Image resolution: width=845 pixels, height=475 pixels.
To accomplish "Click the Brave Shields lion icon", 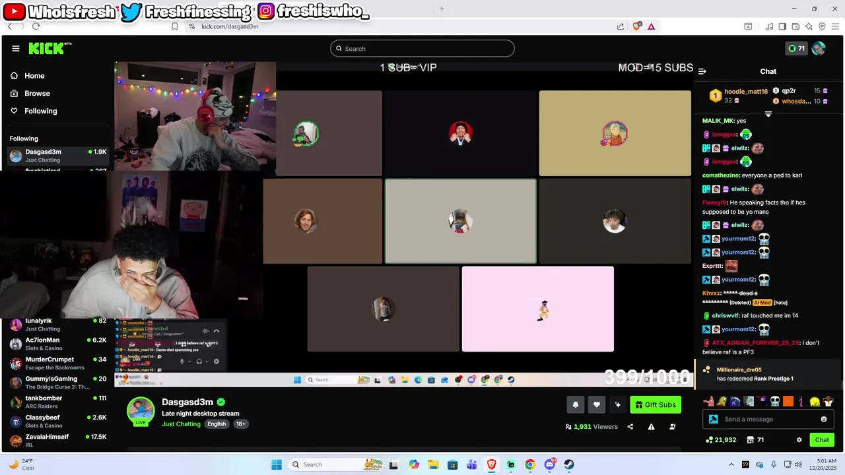I will tap(637, 26).
